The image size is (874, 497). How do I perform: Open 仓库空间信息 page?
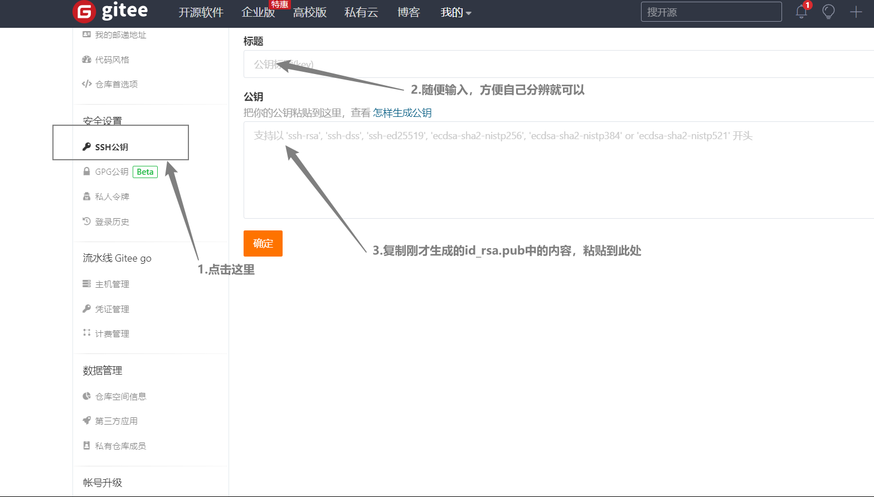pos(120,396)
